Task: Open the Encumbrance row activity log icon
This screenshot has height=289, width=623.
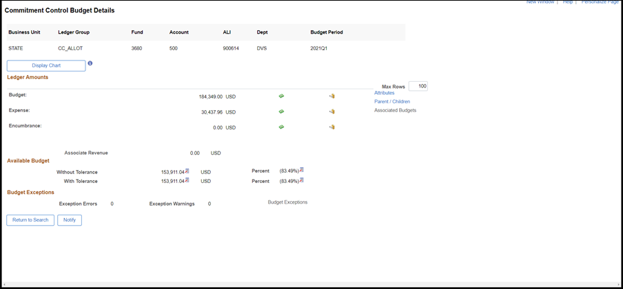Action: [331, 127]
